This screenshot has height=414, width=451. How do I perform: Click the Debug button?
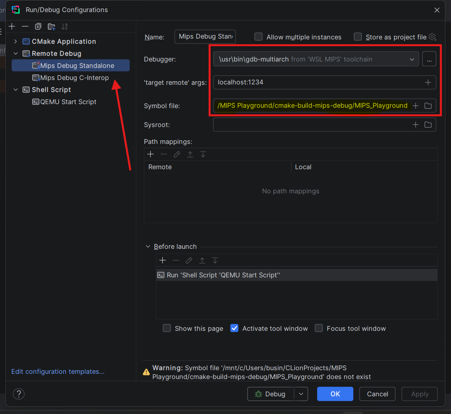click(271, 394)
